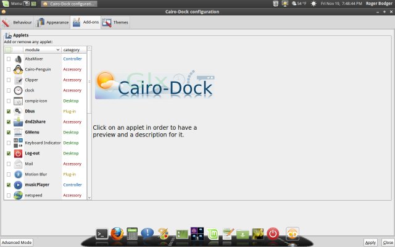Screen dimensions: 395x247
Task: Select the musicPlayer applet icon
Action: (19, 185)
